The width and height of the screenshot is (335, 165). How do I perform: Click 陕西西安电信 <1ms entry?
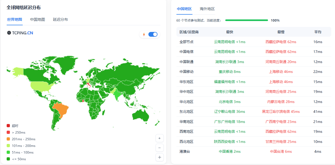(x=230, y=142)
